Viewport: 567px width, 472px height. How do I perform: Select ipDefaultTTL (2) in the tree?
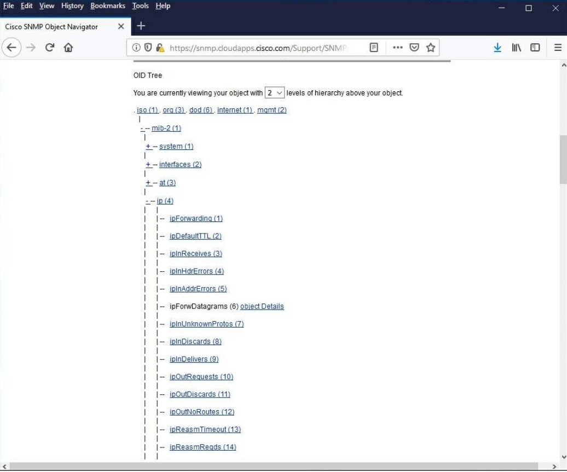195,236
